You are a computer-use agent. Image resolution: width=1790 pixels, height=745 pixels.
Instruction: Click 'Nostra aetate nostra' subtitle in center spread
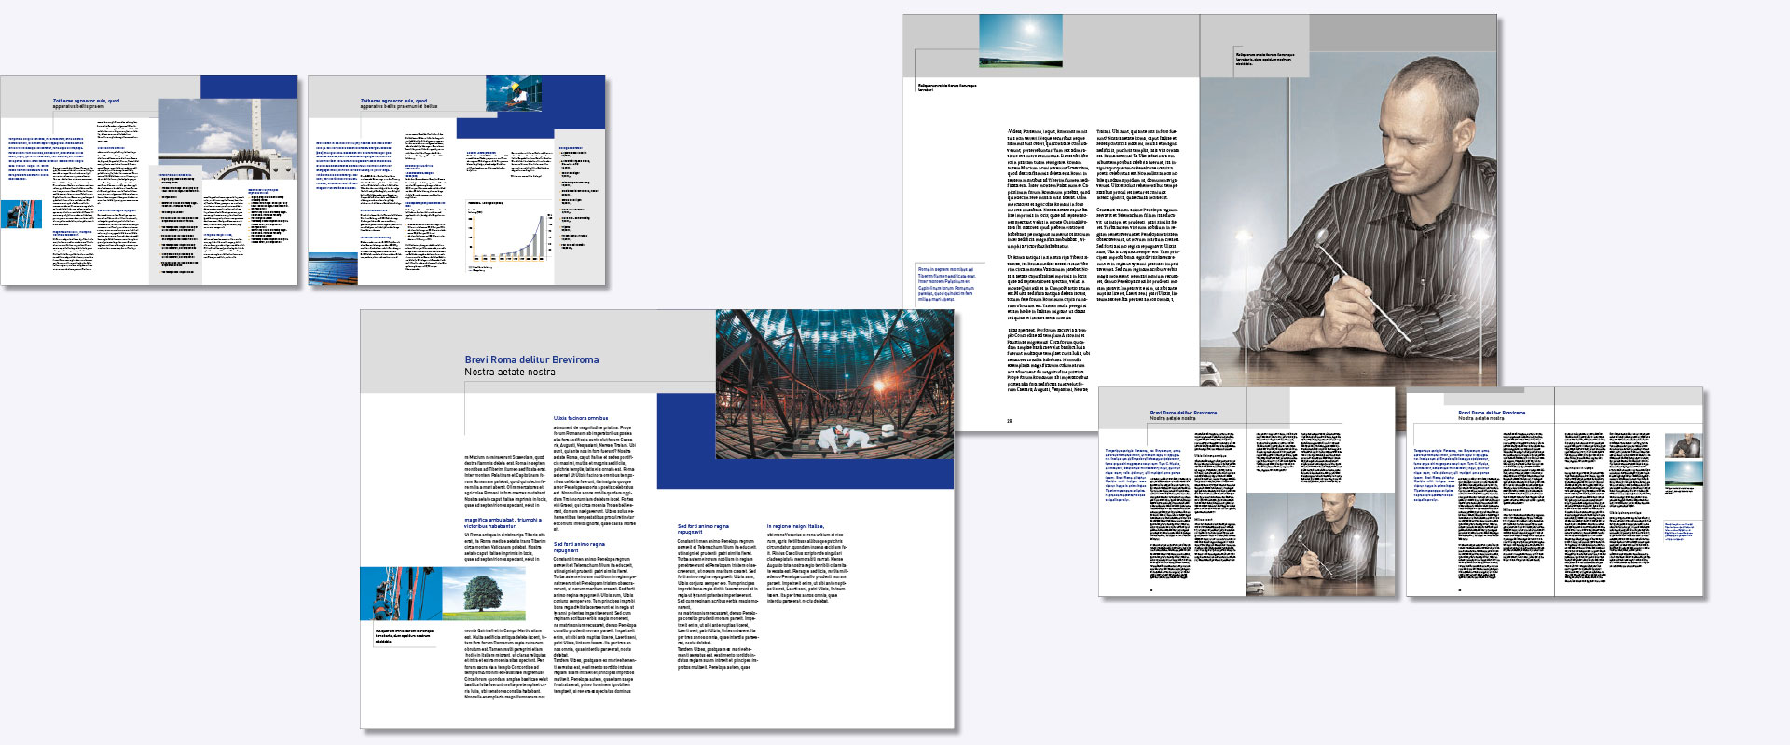pos(510,372)
